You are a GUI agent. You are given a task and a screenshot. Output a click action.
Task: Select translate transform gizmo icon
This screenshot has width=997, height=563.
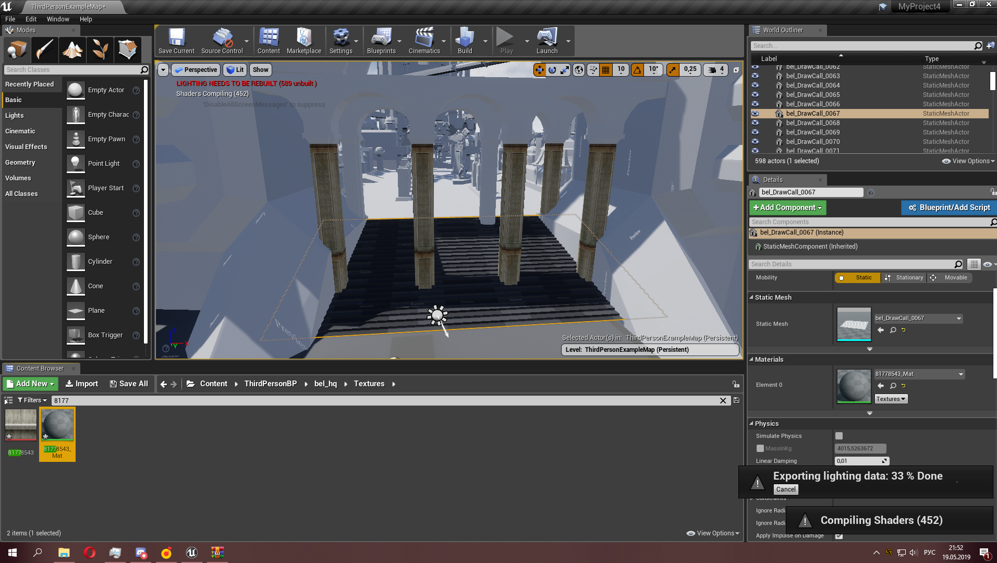click(x=539, y=69)
